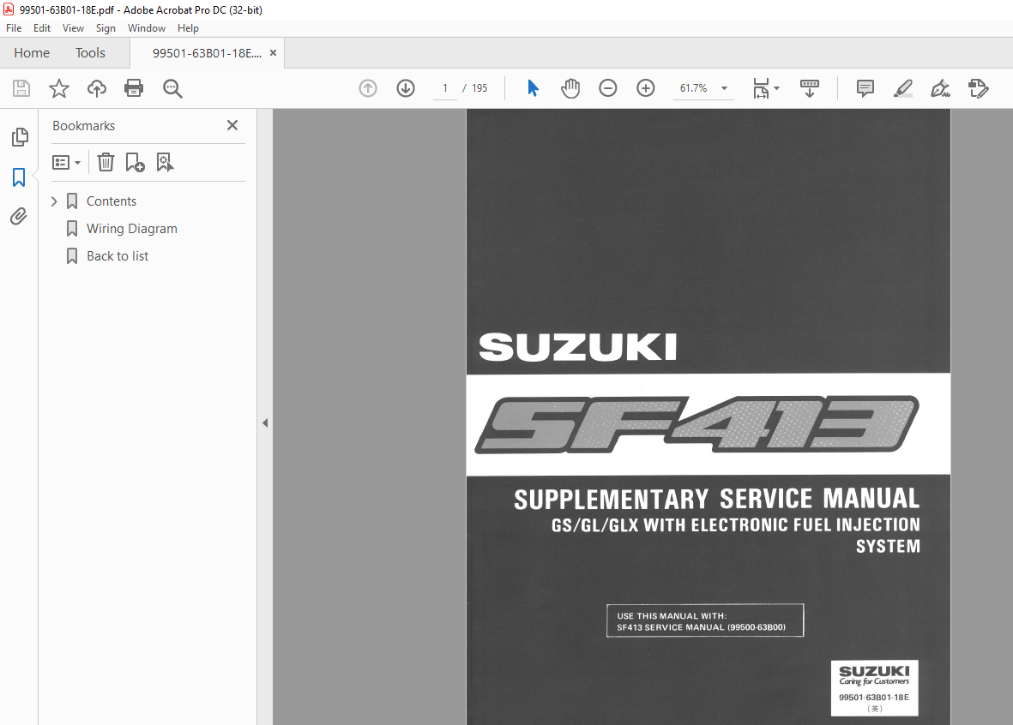Viewport: 1013px width, 725px height.
Task: Expand the Contents bookmark
Action: 54,201
